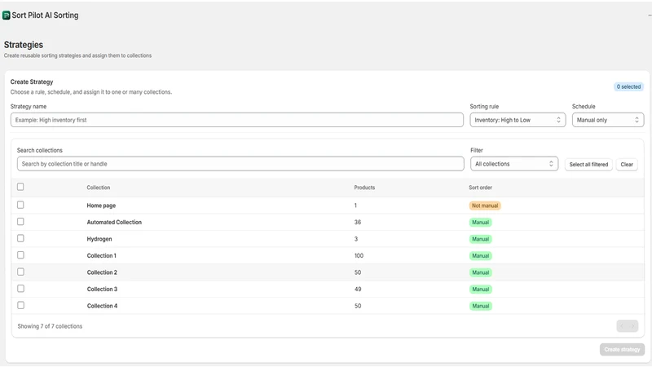Focus the Strategy name input field
The image size is (652, 367).
(x=237, y=120)
